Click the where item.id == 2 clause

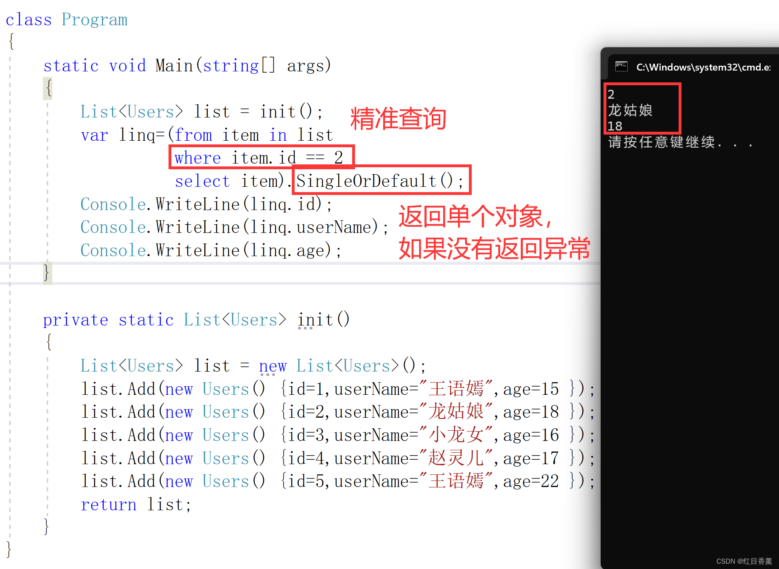tap(259, 157)
